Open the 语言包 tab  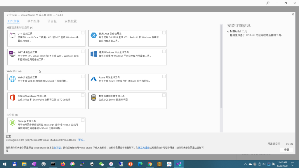tap(52, 21)
